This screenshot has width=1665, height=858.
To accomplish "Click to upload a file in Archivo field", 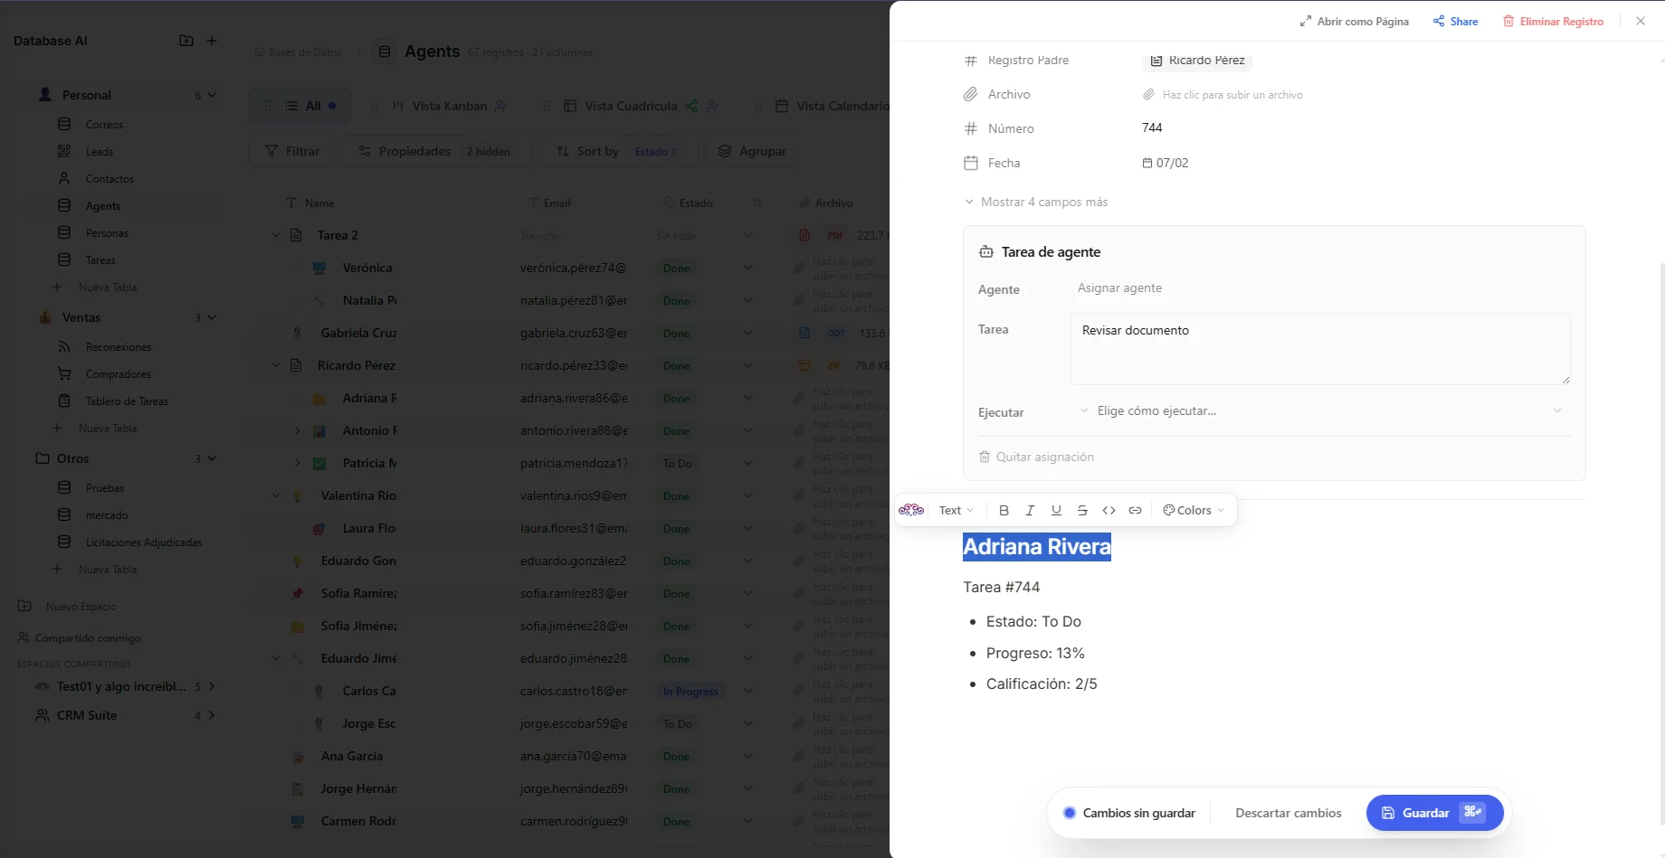I will (x=1223, y=95).
